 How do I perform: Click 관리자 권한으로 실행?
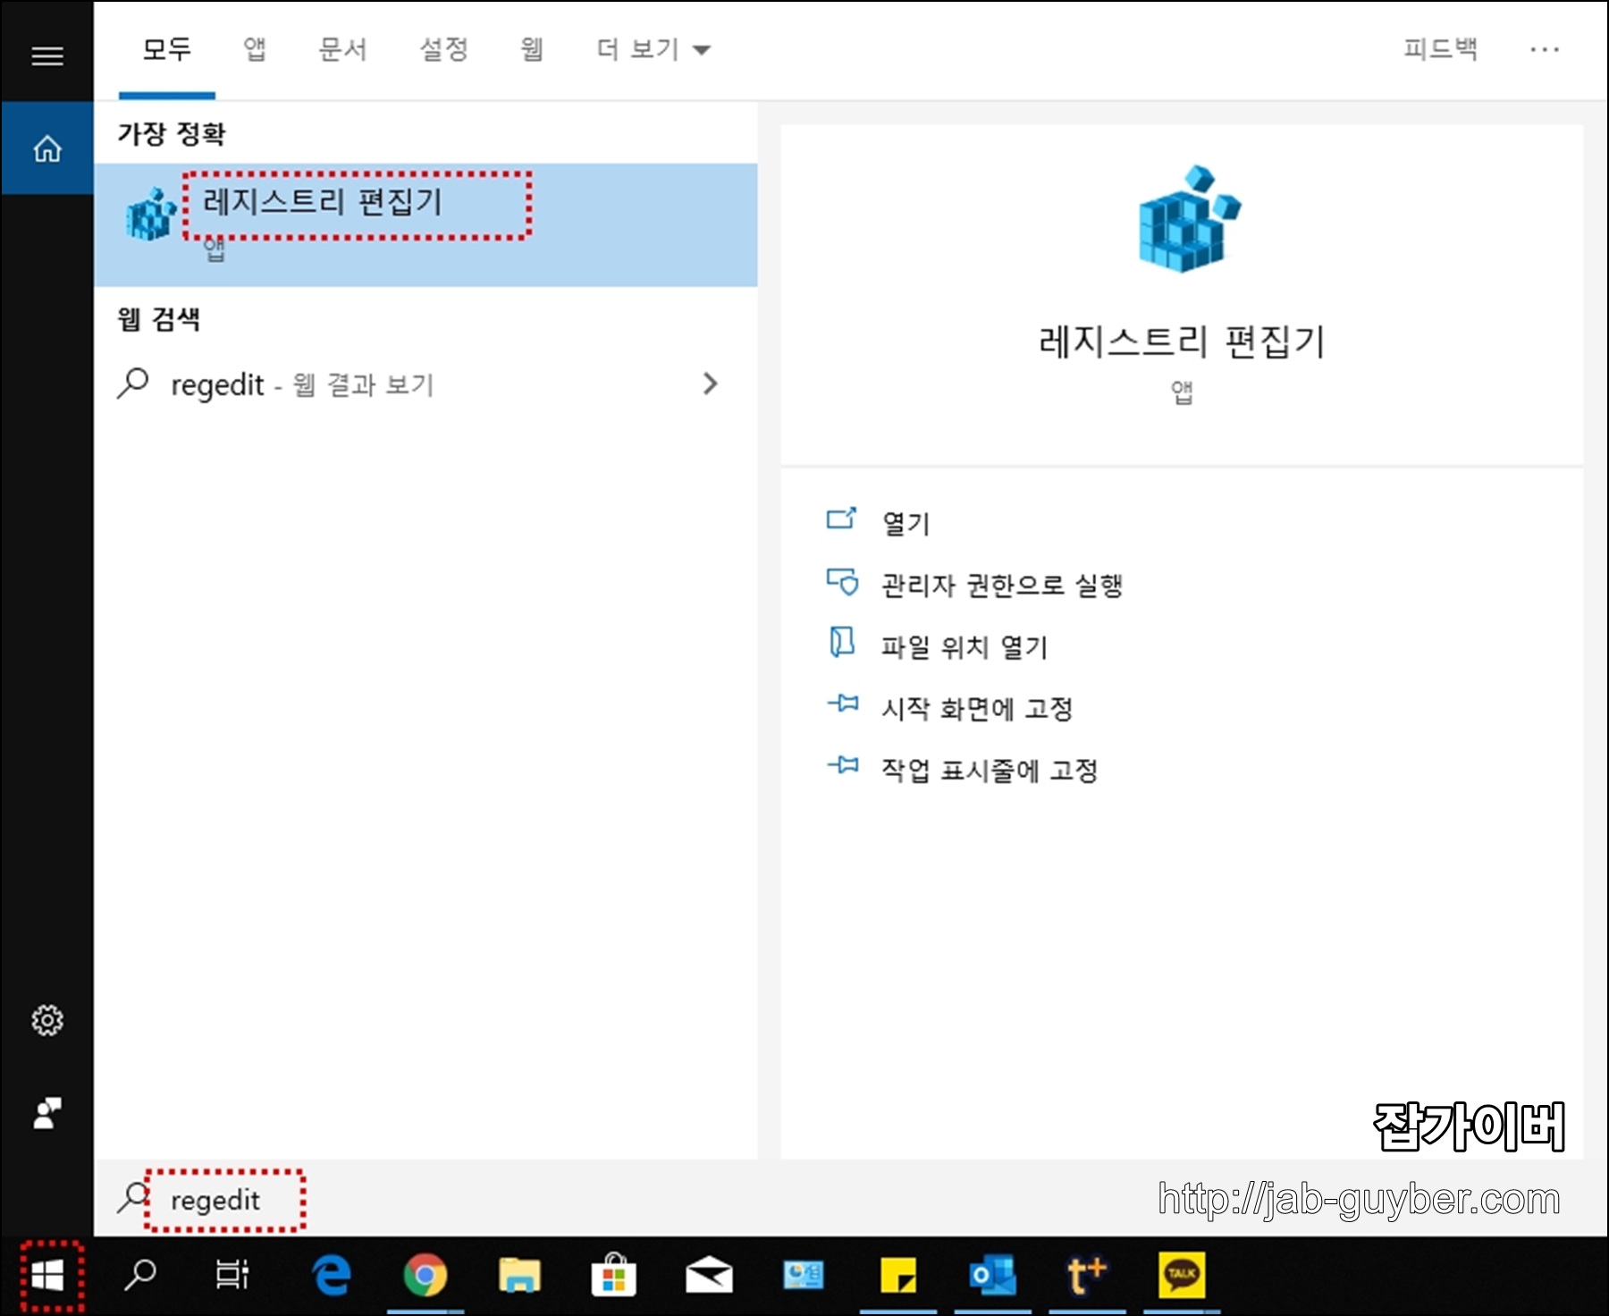point(1001,586)
